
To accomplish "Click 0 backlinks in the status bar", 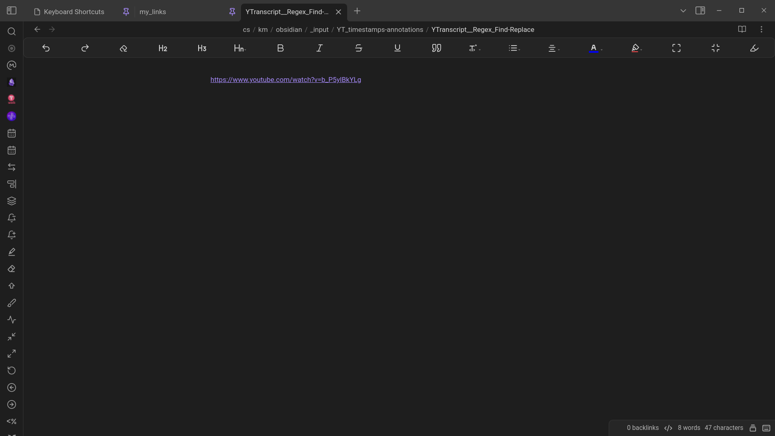I will pos(643,428).
